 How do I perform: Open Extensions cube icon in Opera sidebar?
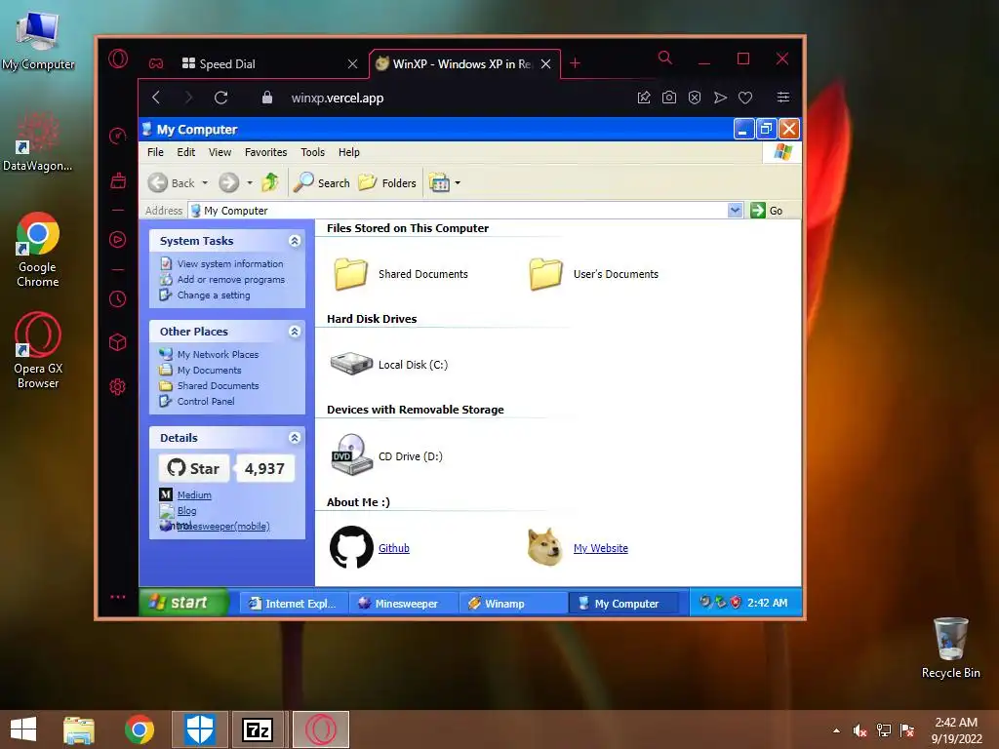[118, 342]
